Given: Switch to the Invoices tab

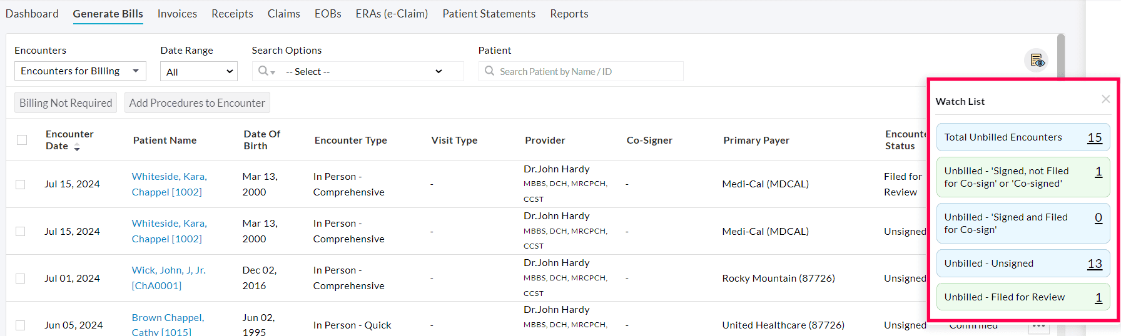Looking at the screenshot, I should 177,14.
